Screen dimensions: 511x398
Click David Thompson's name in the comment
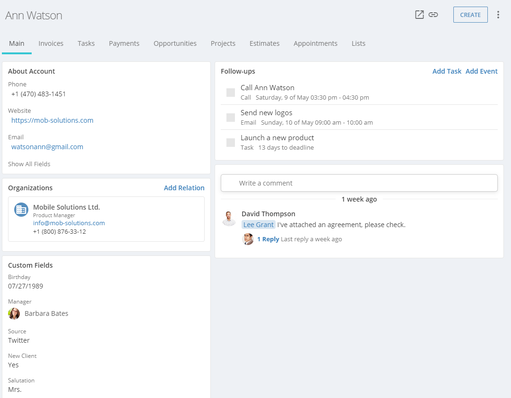(268, 214)
